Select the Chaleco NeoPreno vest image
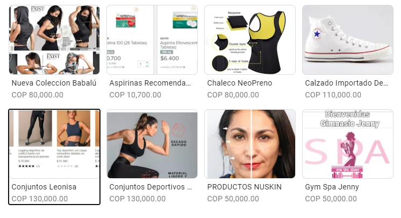Image resolution: width=401 pixels, height=218 pixels. [250, 40]
